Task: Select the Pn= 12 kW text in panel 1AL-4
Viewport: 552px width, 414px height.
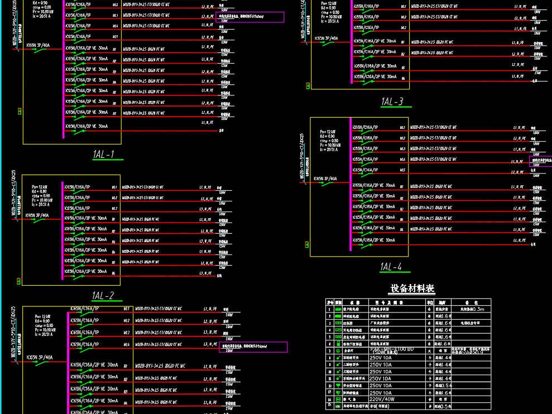Action: (x=328, y=132)
